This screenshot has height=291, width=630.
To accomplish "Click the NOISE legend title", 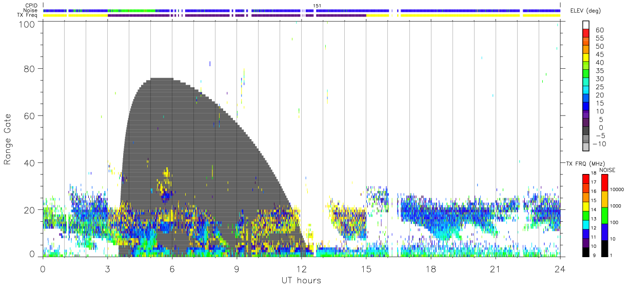I will click(608, 170).
